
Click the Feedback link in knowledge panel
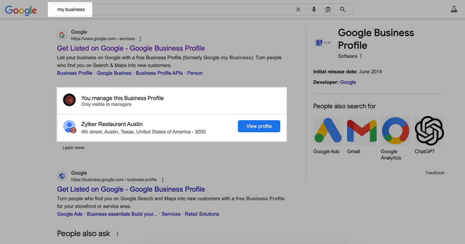pos(435,173)
